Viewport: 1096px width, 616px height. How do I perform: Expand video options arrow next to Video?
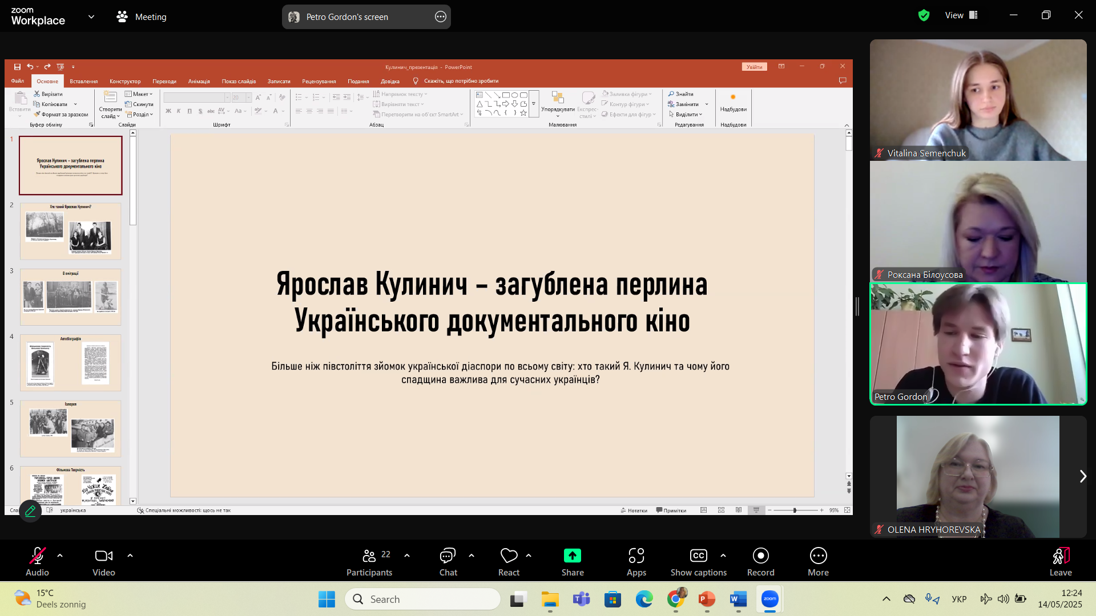coord(130,555)
